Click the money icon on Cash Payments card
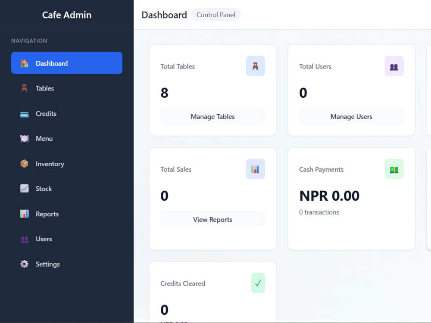Image resolution: width=431 pixels, height=323 pixels. coord(394,169)
